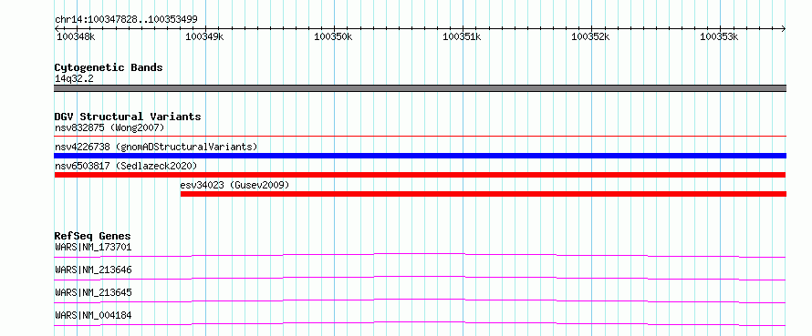Click the right arrow of the ruler
The width and height of the screenshot is (812, 336).
pos(784,28)
